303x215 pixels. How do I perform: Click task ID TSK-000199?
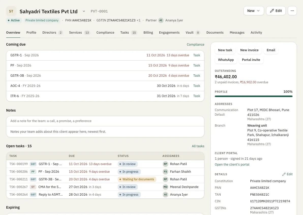[19, 164]
